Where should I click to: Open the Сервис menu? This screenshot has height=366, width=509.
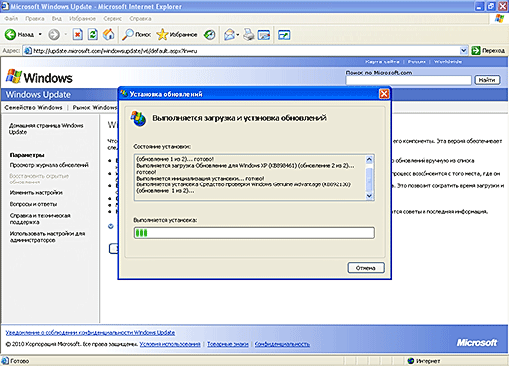click(113, 19)
